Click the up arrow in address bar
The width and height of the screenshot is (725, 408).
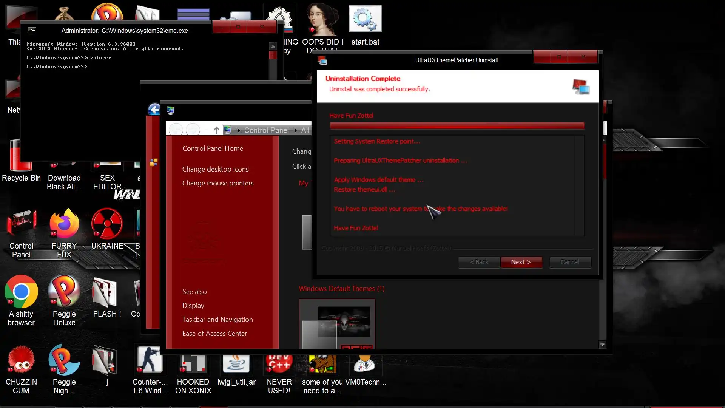pos(216,130)
